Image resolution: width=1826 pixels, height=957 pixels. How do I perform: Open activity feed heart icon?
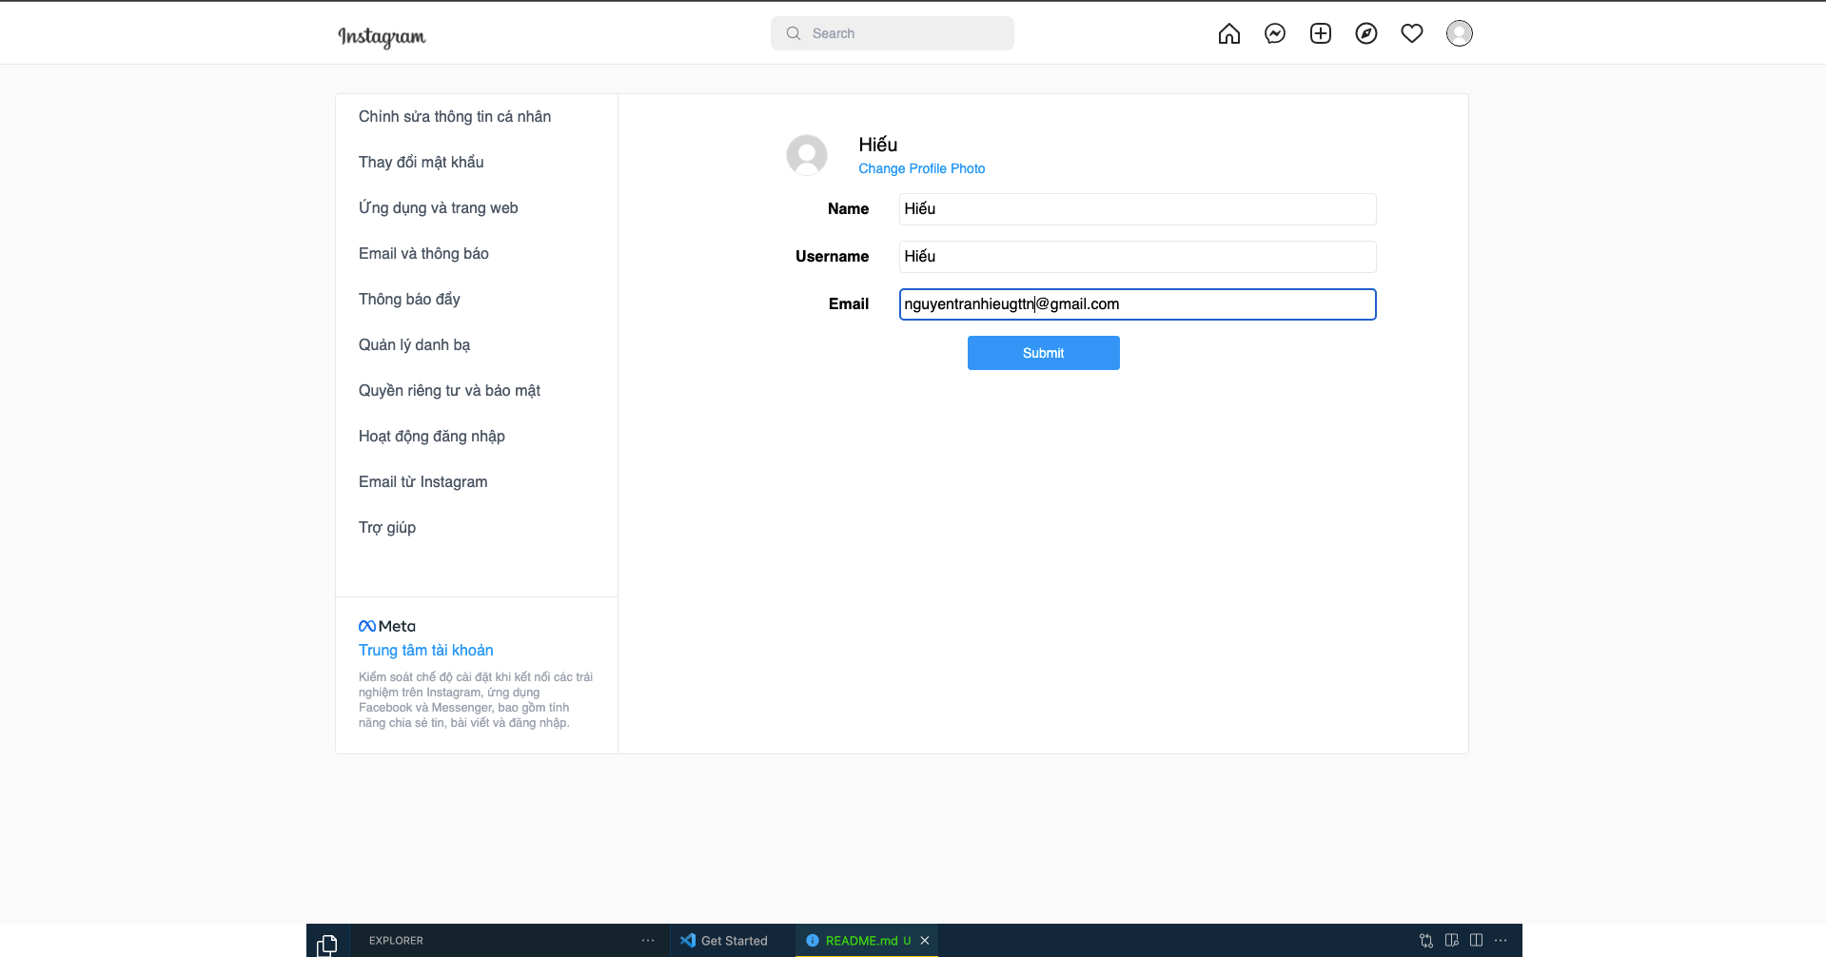pyautogui.click(x=1411, y=33)
